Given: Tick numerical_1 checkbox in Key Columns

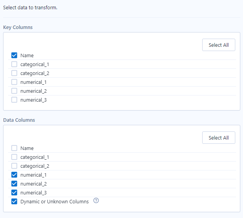Looking at the screenshot, I should tap(14, 82).
